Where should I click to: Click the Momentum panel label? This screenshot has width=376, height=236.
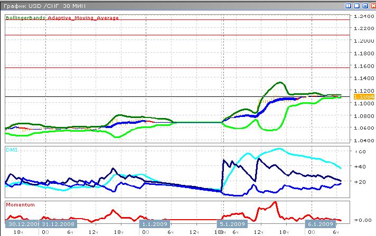(x=20, y=204)
